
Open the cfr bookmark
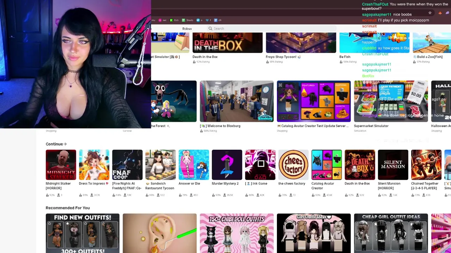click(218, 20)
